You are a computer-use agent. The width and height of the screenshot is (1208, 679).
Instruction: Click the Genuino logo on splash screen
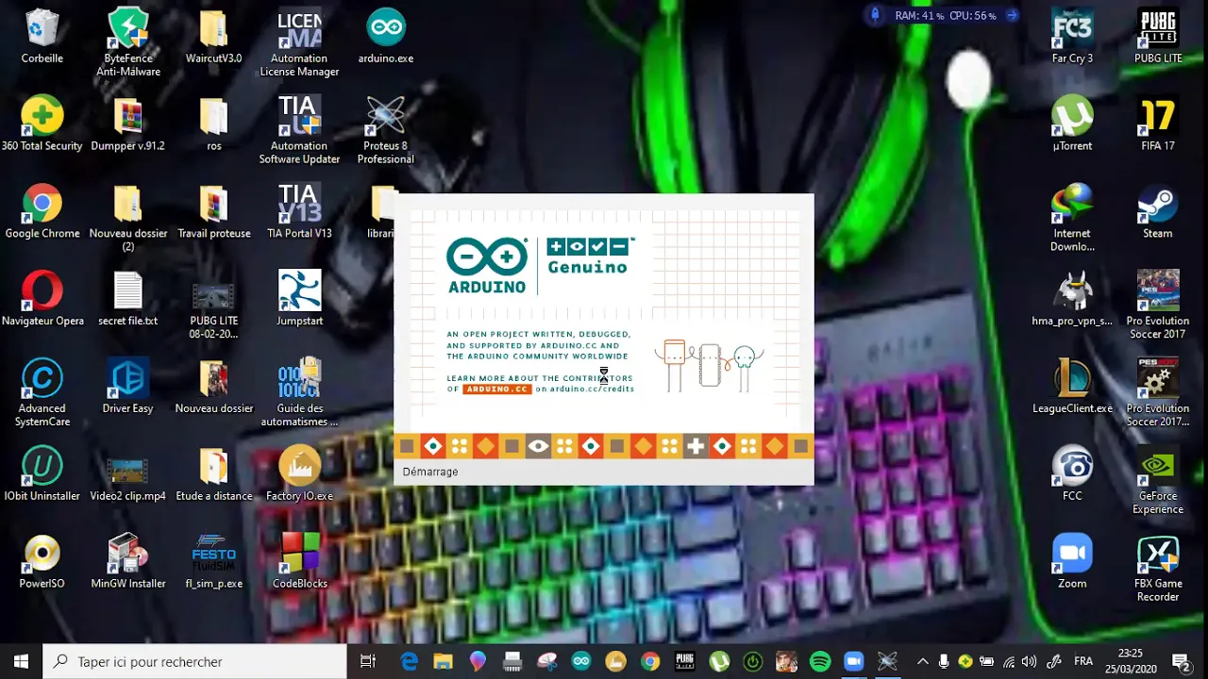(x=587, y=256)
